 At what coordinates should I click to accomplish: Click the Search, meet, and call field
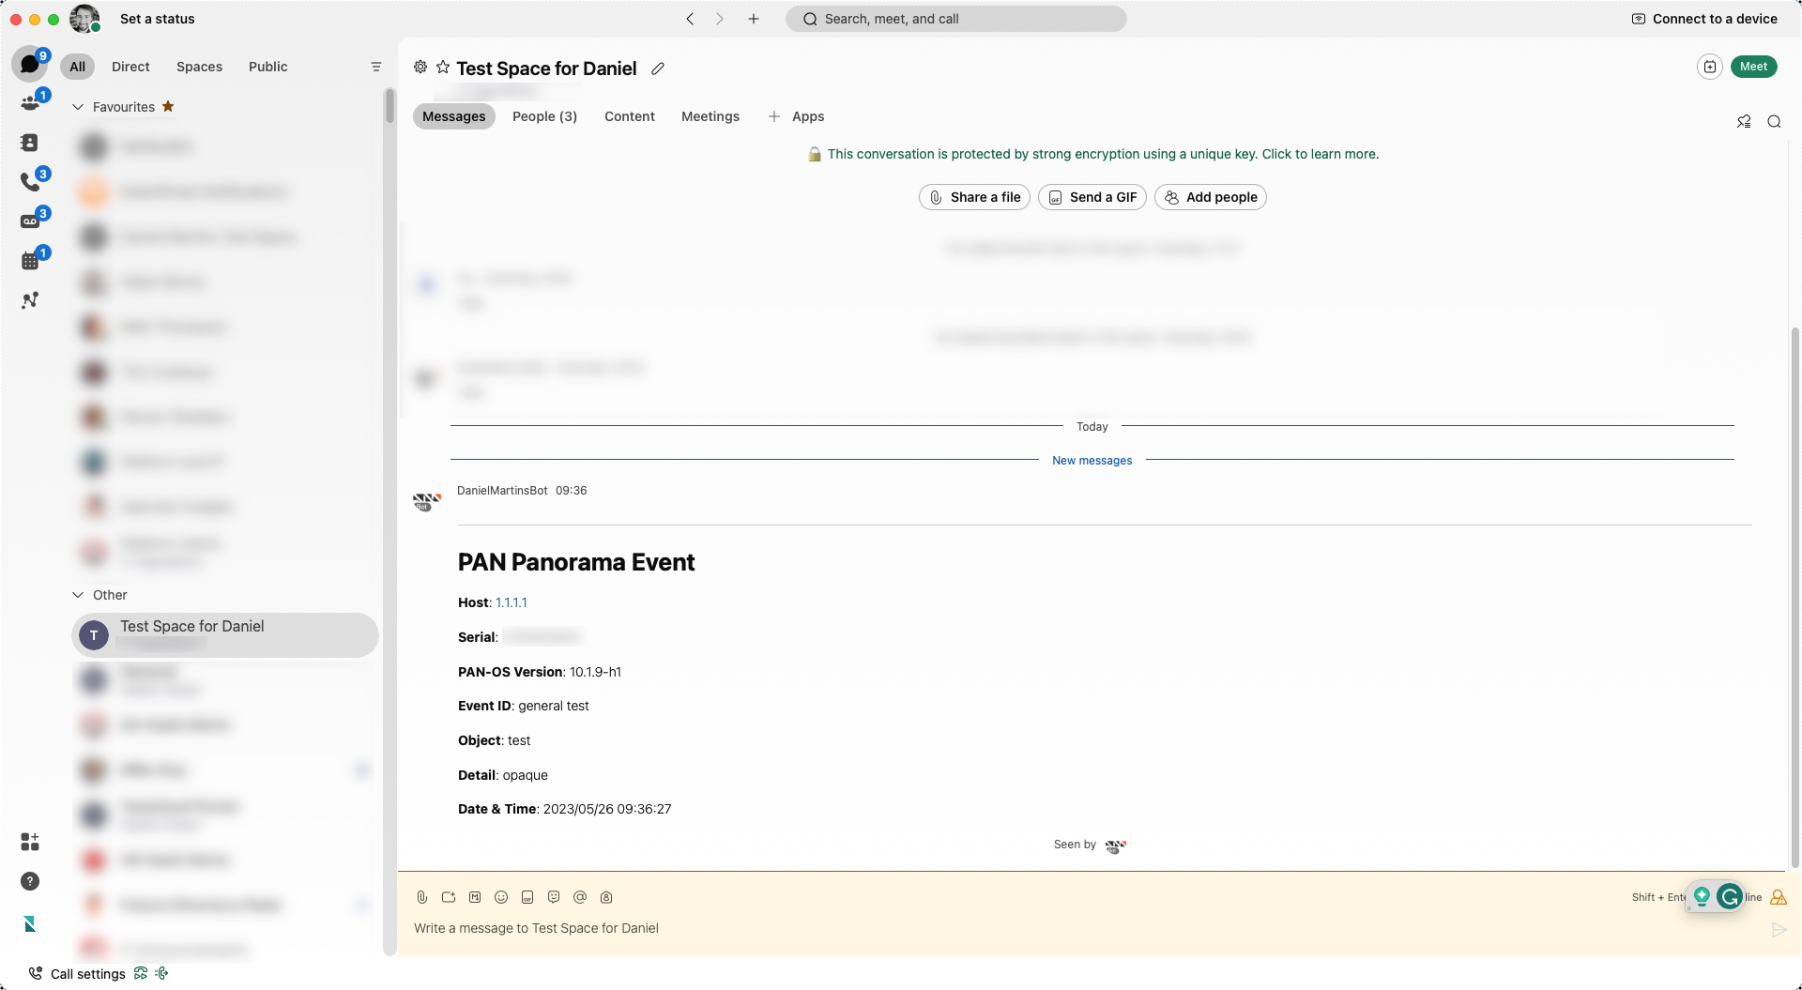[955, 19]
